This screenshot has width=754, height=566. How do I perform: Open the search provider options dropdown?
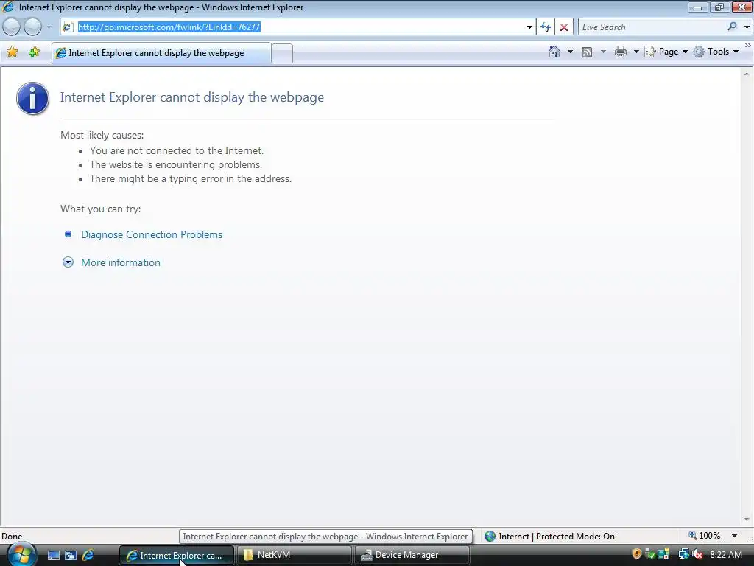(747, 27)
